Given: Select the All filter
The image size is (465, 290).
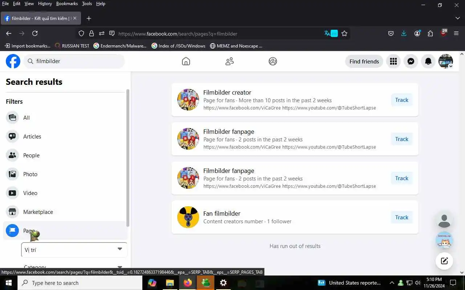Looking at the screenshot, I should pos(65,117).
